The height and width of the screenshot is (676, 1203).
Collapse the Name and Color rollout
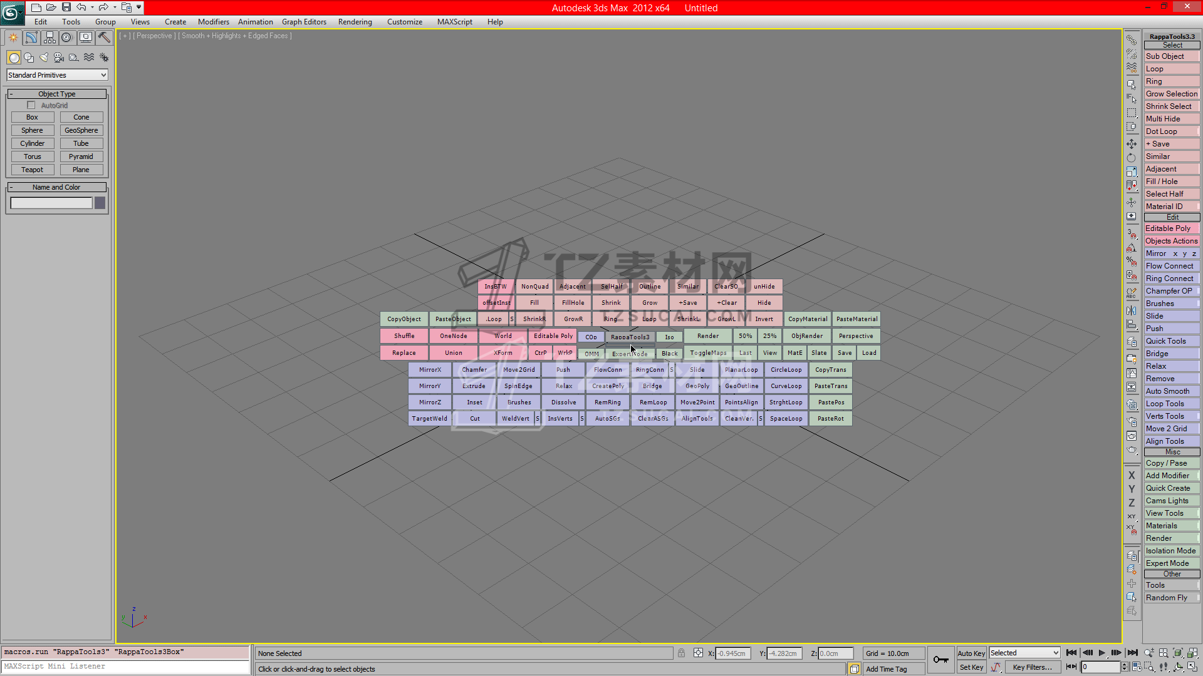pos(57,187)
